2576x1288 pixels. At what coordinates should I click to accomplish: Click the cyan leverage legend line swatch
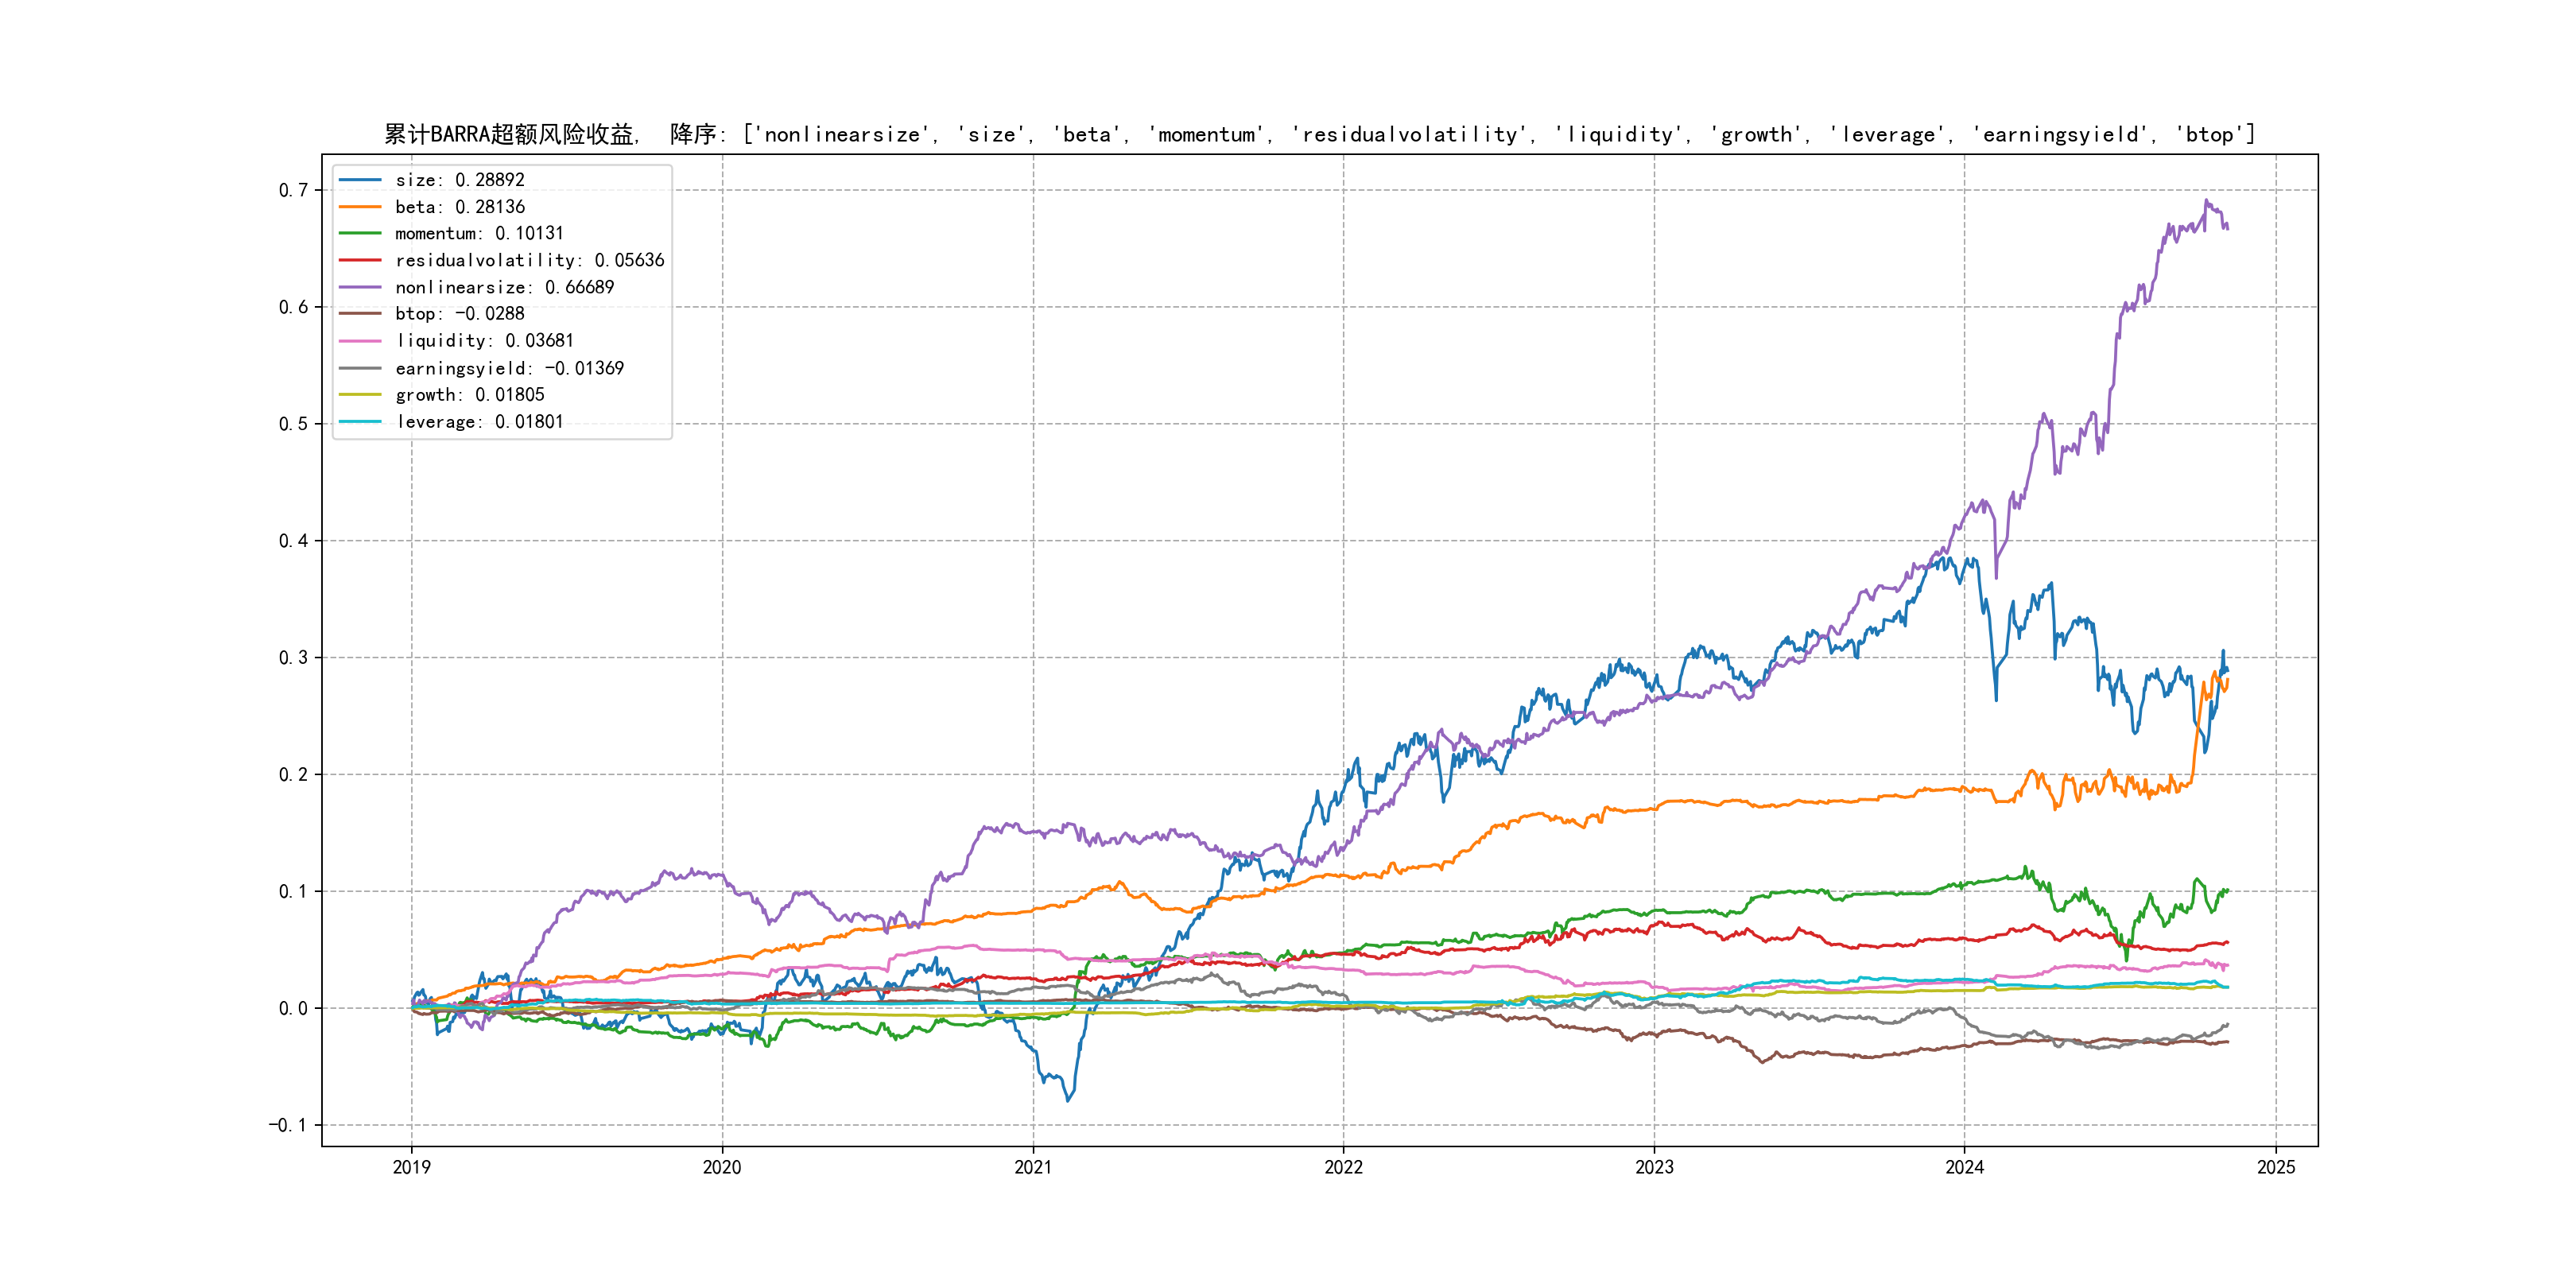pyautogui.click(x=360, y=422)
